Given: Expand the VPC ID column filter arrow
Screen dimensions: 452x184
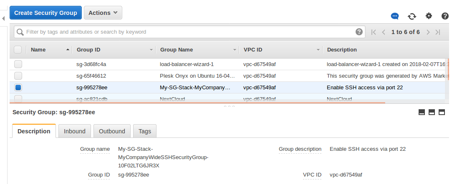Looking at the screenshot, I should click(x=318, y=50).
